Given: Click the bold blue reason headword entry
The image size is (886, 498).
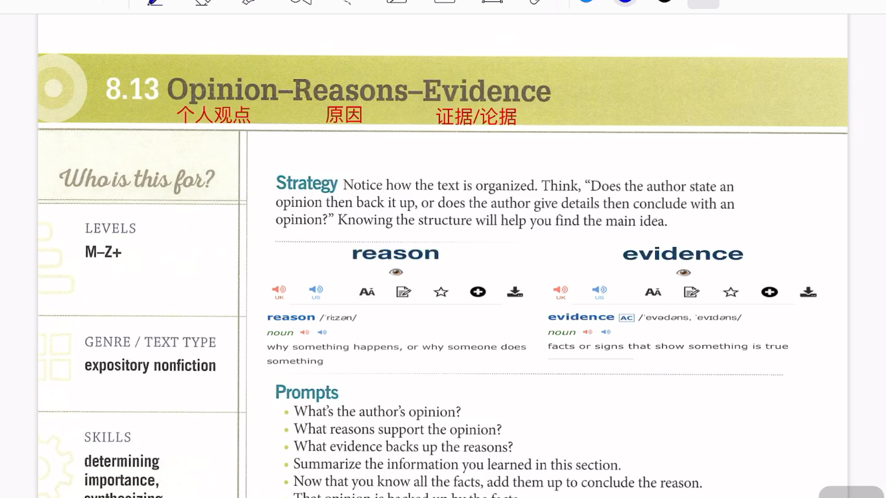Looking at the screenshot, I should click(x=291, y=317).
